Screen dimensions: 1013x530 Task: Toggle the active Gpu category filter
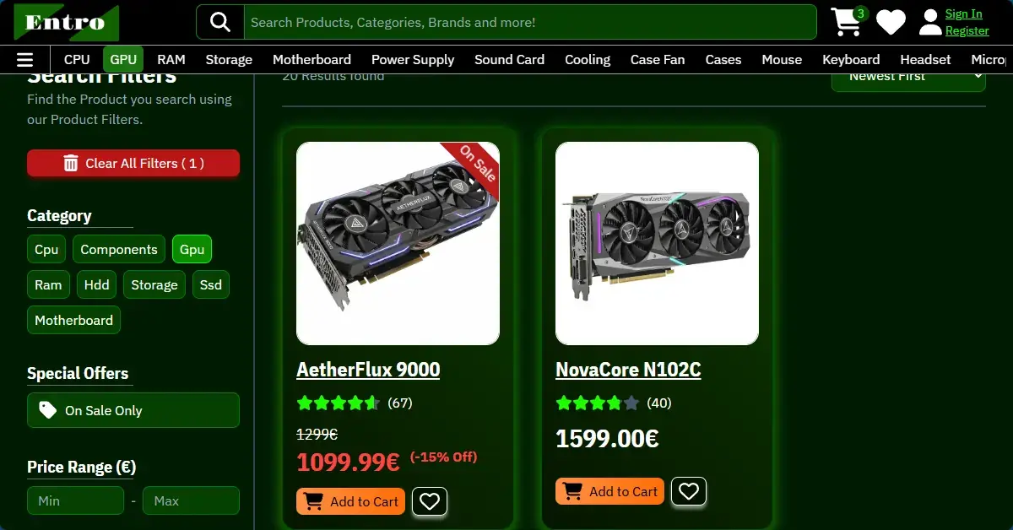click(x=192, y=249)
